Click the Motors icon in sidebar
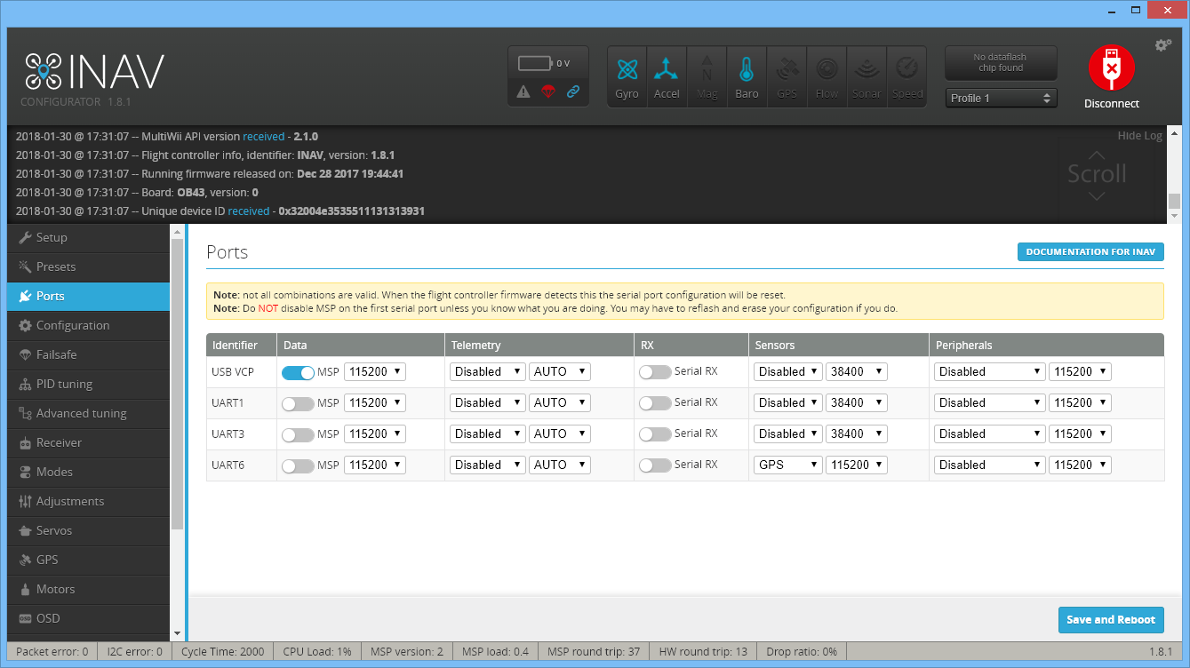The width and height of the screenshot is (1190, 668). [25, 589]
